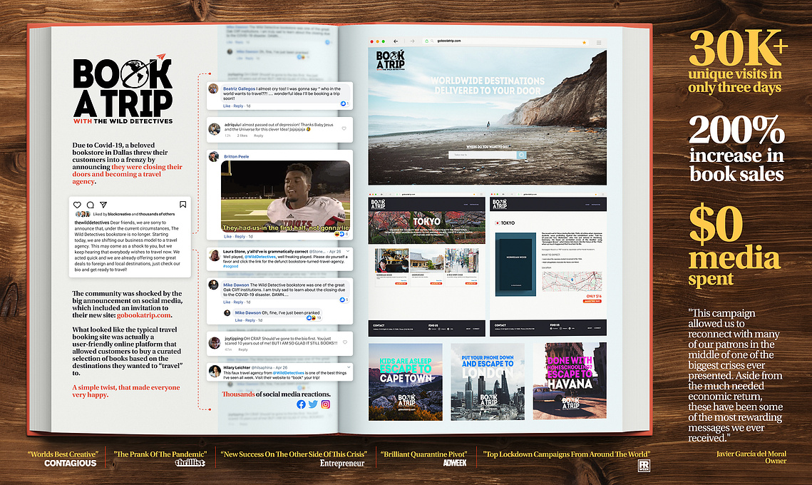Open the 'Escape to London' ad image
812x485 pixels.
click(488, 382)
